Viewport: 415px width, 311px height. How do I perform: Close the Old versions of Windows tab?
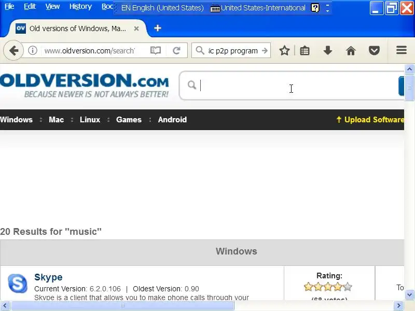(136, 29)
